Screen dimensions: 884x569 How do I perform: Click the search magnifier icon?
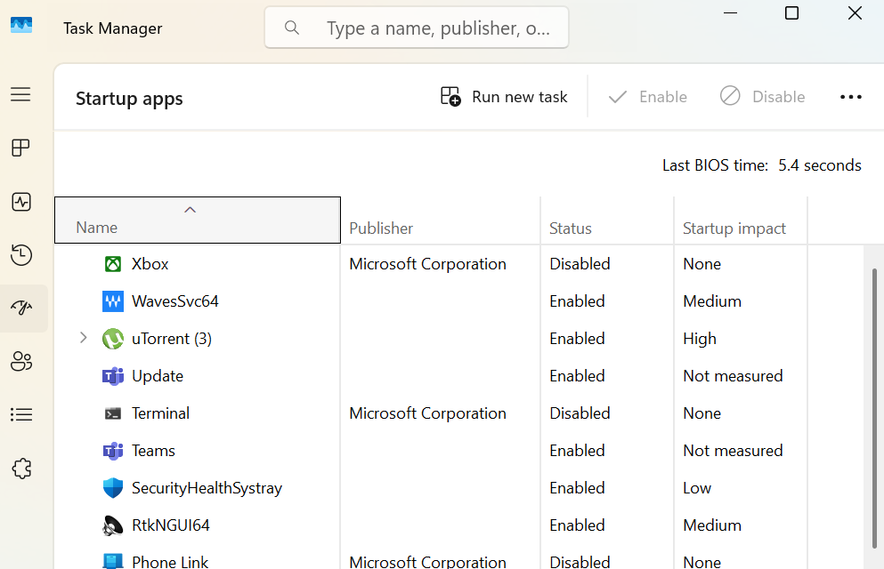(x=291, y=27)
